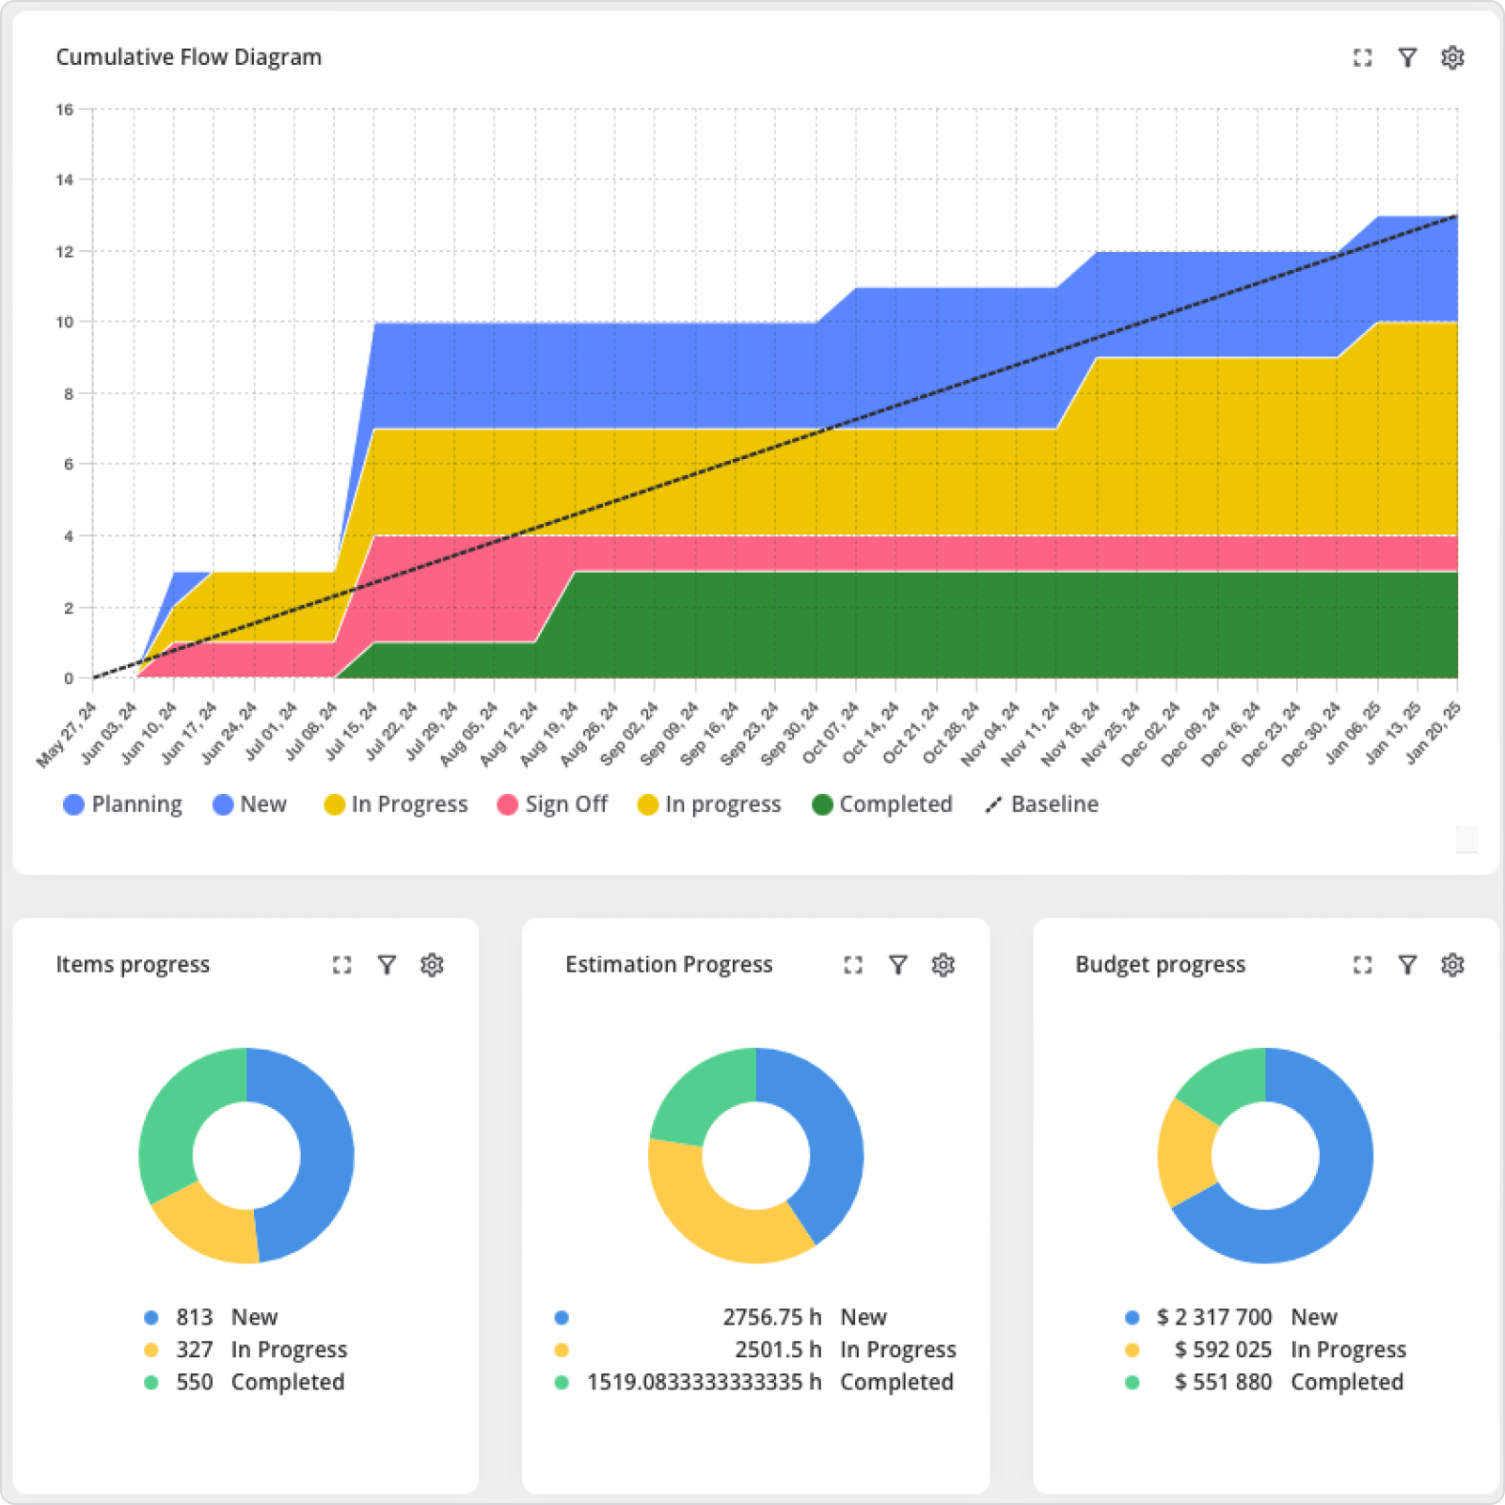Toggle the capitalized In Progress legend series

(x=396, y=804)
